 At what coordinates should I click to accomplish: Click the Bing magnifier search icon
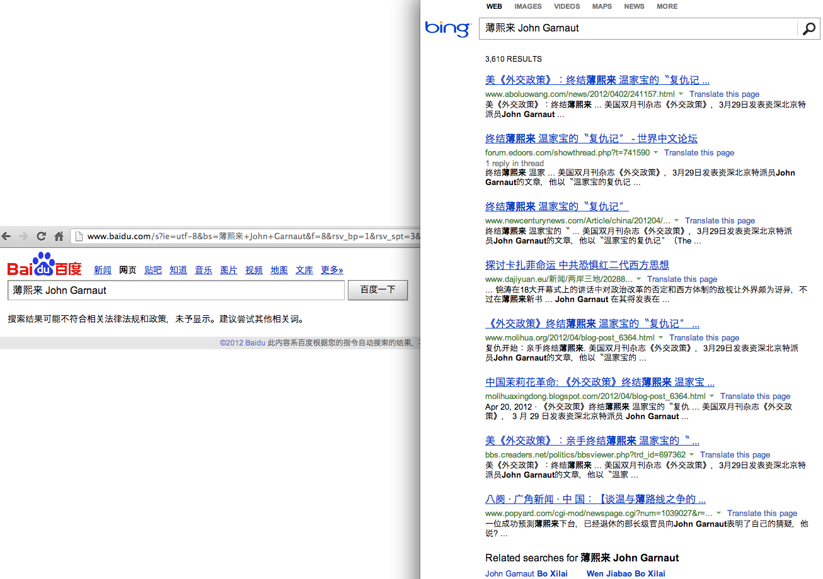click(x=809, y=28)
